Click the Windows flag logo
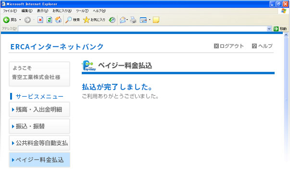This screenshot has width=290, height=182. [284, 11]
